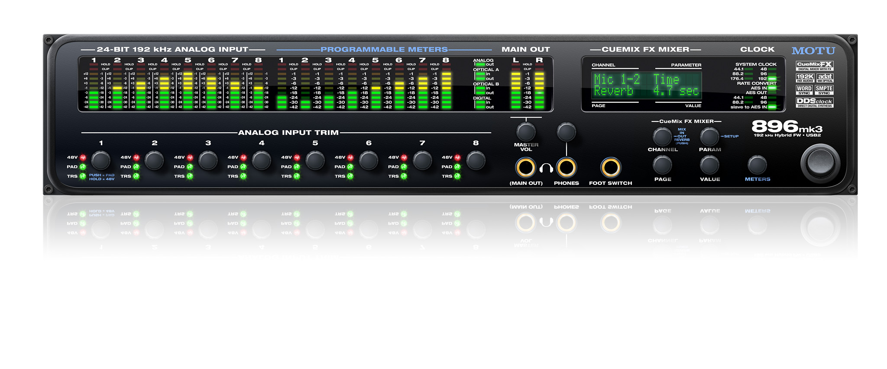The image size is (887, 369).
Task: Click the headphones icon between the jacks
Action: [546, 168]
